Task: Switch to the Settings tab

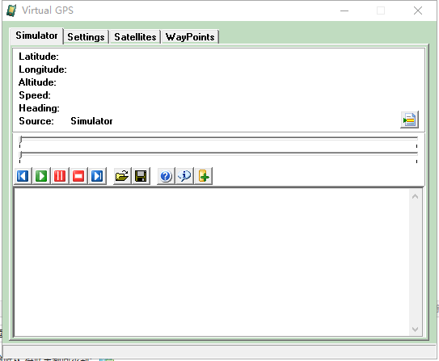Action: 86,37
